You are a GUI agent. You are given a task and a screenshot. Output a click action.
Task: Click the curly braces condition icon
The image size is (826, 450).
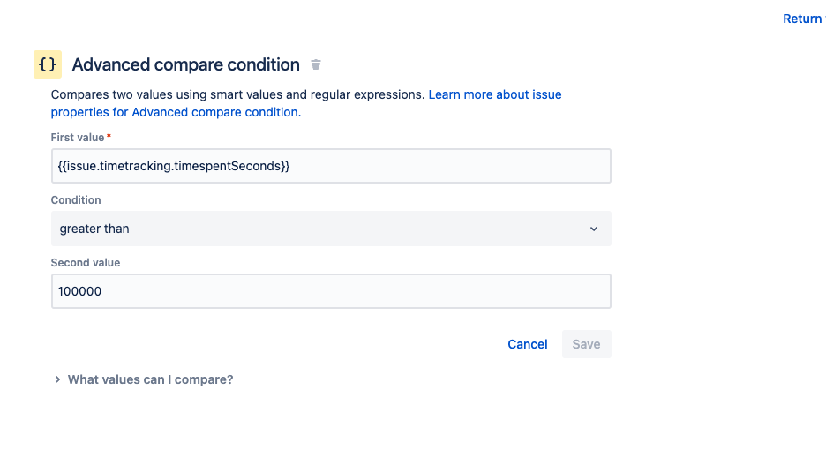tap(48, 64)
